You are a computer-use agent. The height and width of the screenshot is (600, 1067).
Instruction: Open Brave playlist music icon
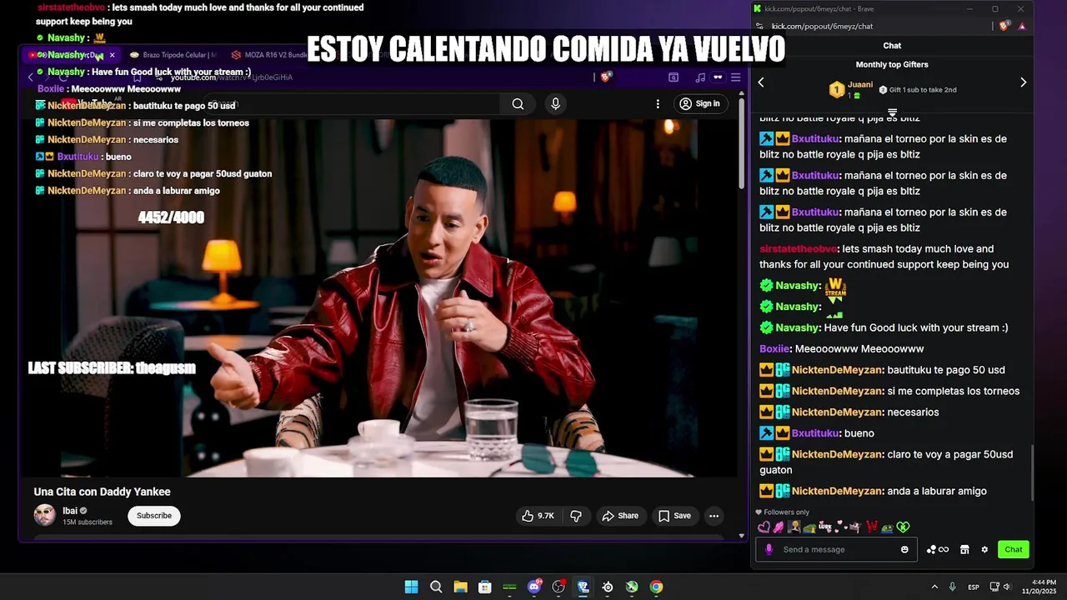700,77
